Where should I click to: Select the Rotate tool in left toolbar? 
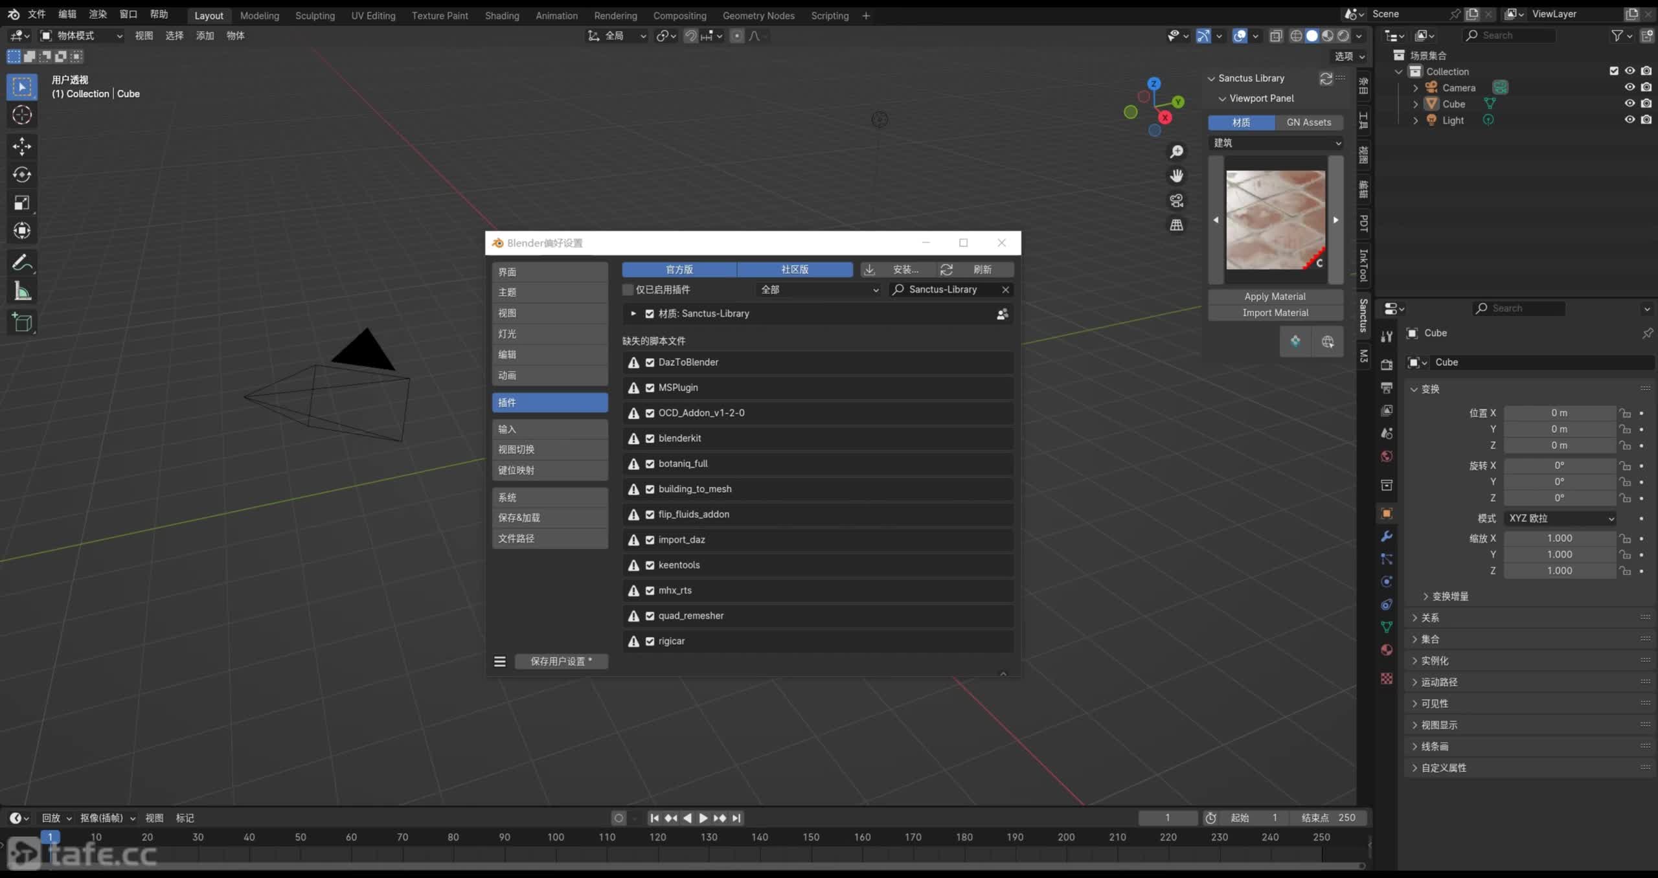[x=22, y=174]
